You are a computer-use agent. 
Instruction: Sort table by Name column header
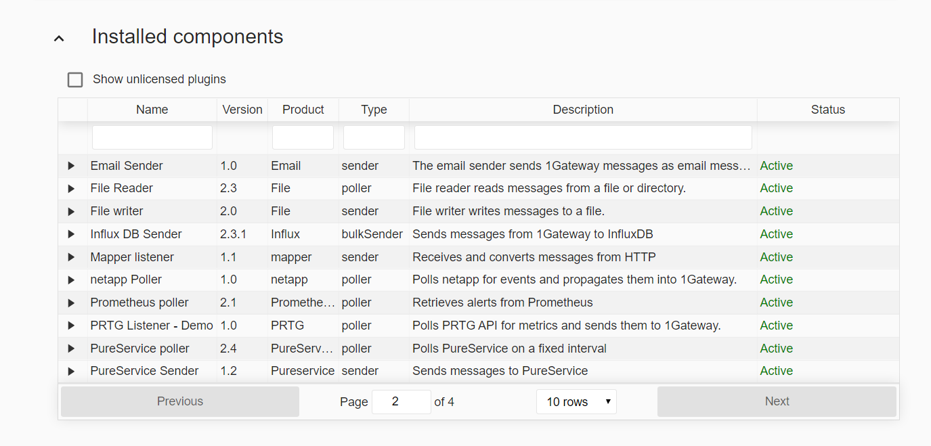click(x=152, y=110)
